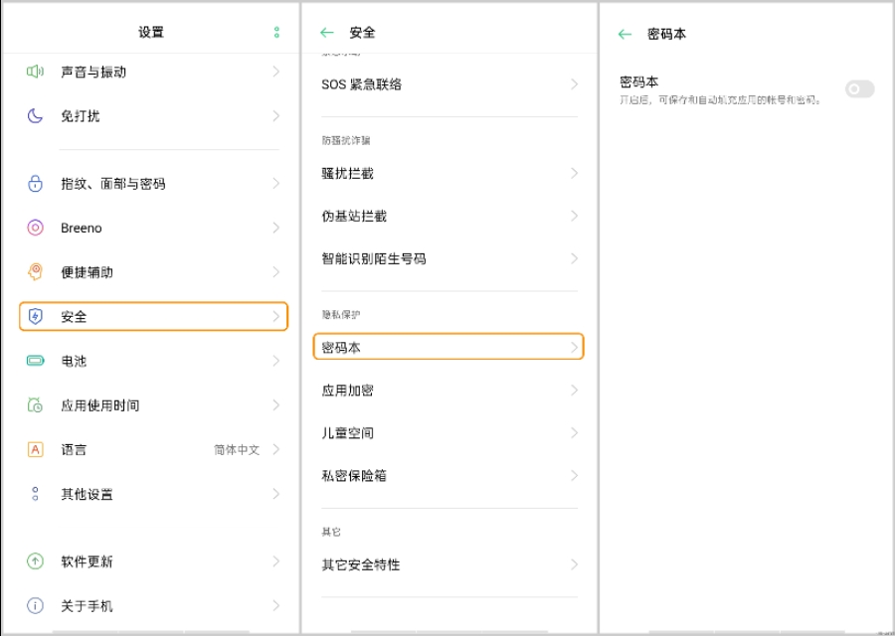This screenshot has height=636, width=895.
Task: Open SOS 紧急联络 settings
Action: pyautogui.click(x=448, y=84)
